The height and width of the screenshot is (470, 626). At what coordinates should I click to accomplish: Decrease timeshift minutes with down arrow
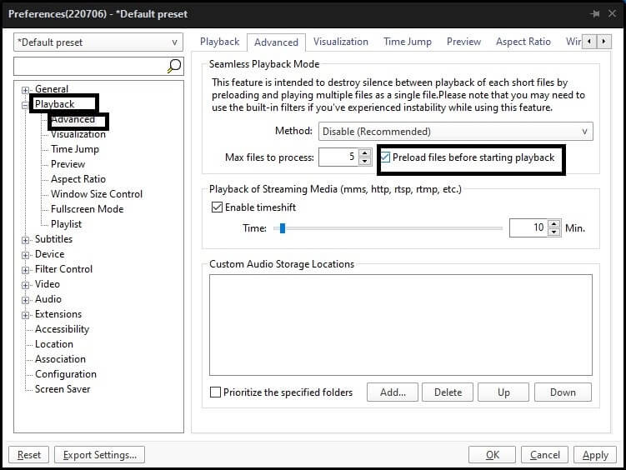(x=553, y=232)
